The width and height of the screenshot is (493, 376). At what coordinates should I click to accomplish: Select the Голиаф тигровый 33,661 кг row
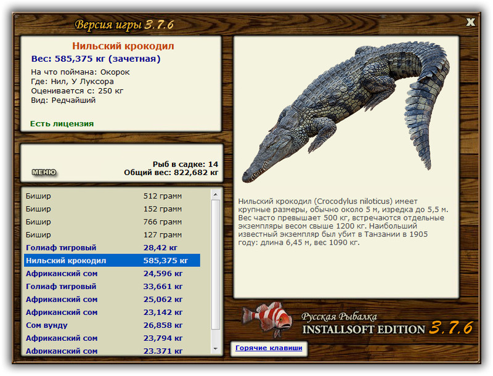tap(112, 287)
